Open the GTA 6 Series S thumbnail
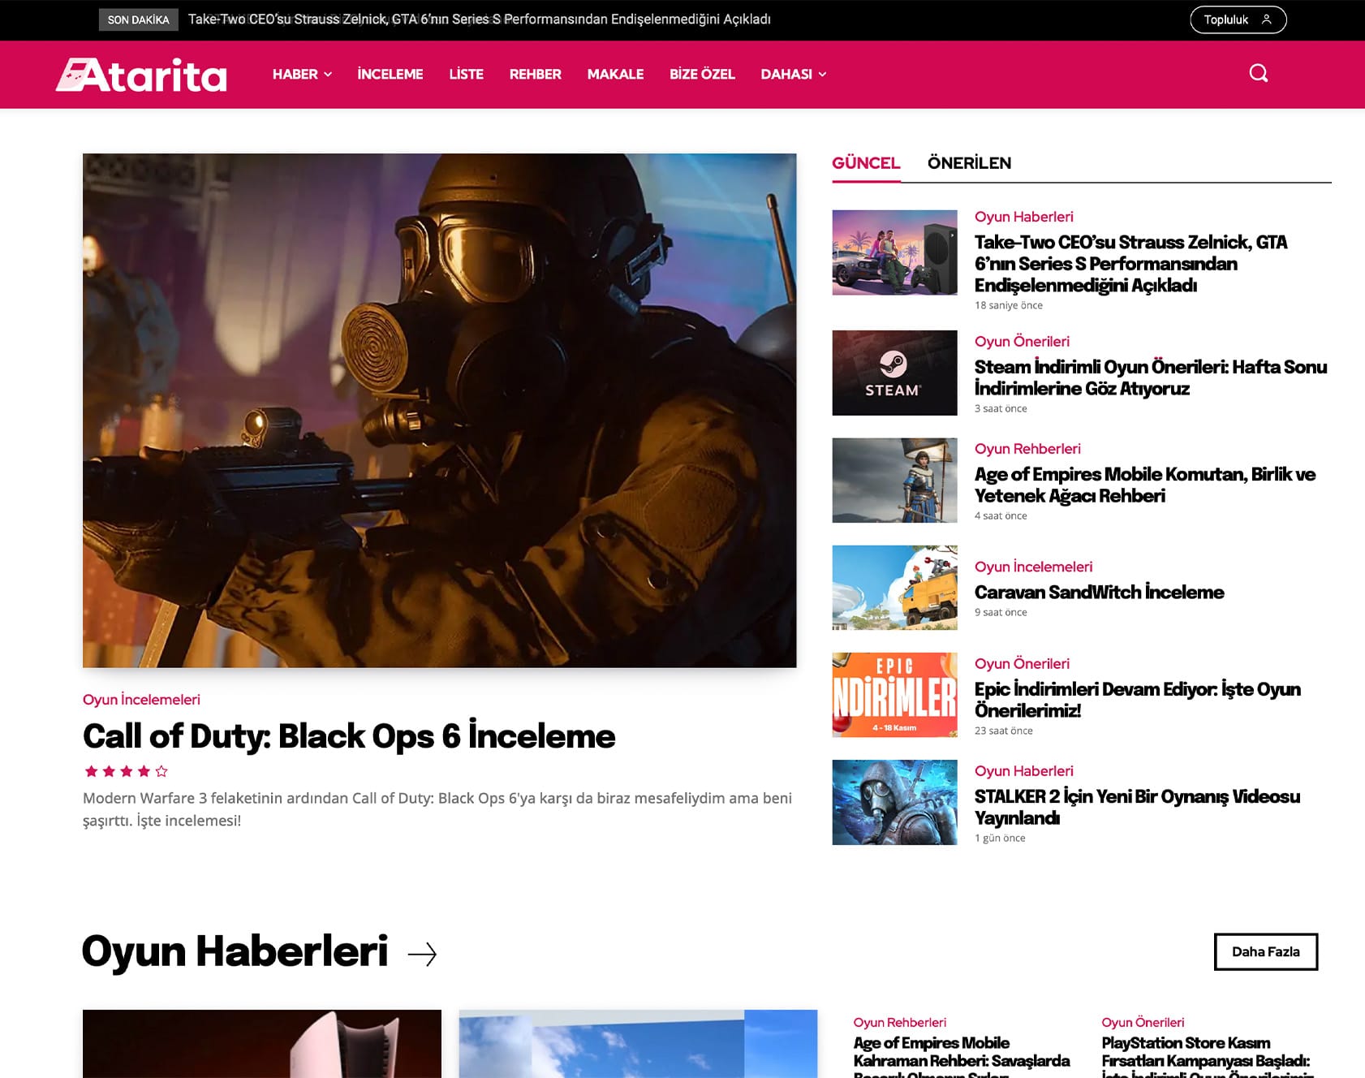Viewport: 1365px width, 1078px height. [x=894, y=252]
